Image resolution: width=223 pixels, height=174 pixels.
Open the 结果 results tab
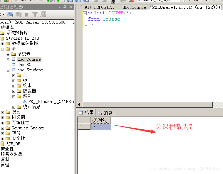click(86, 113)
